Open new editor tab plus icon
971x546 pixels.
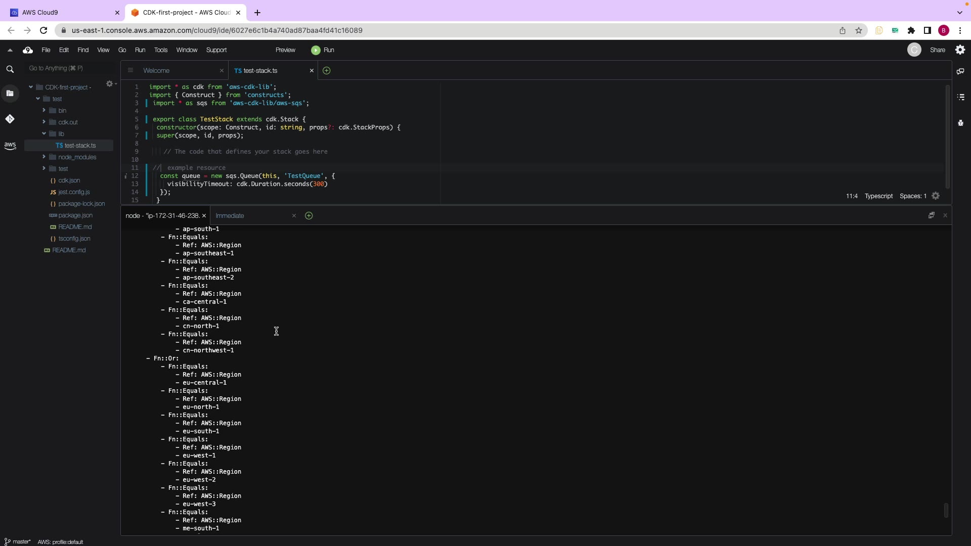point(327,71)
